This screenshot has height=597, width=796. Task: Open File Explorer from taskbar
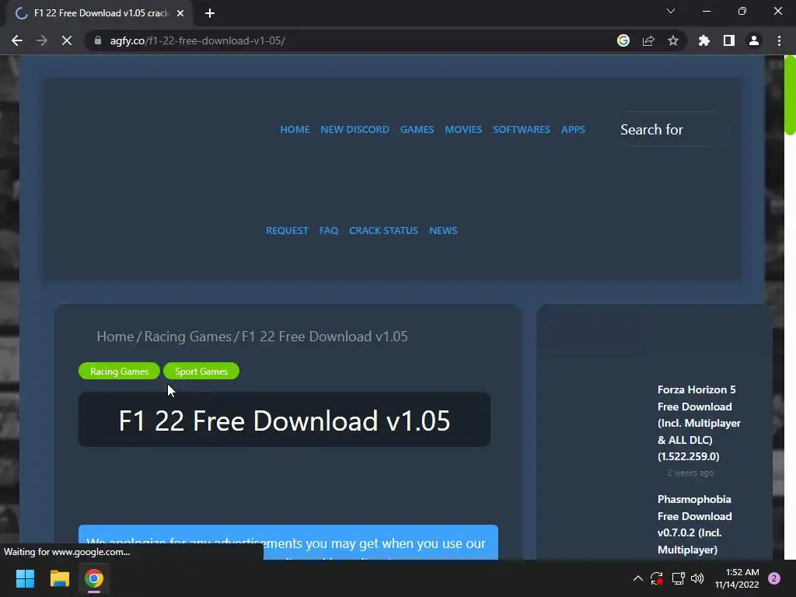tap(59, 578)
